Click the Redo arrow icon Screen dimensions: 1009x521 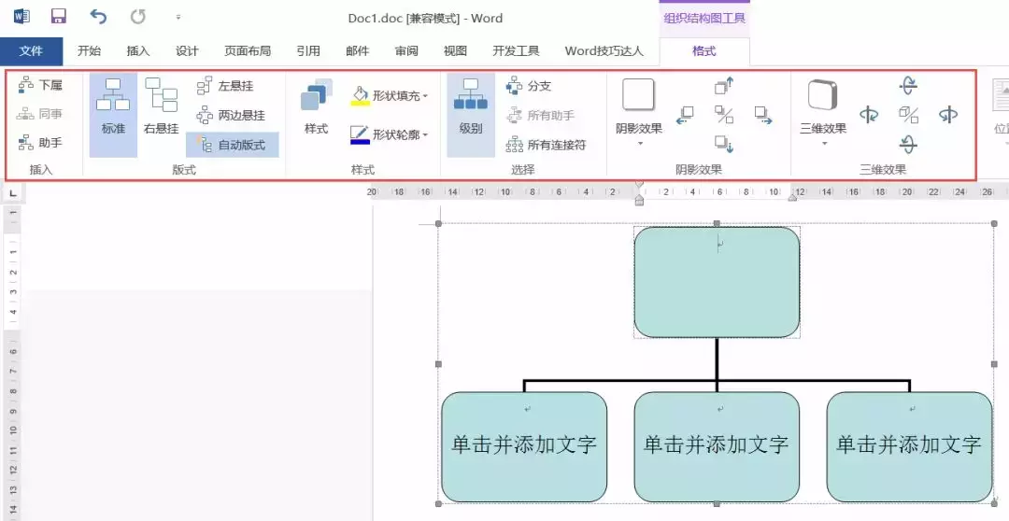coord(137,17)
